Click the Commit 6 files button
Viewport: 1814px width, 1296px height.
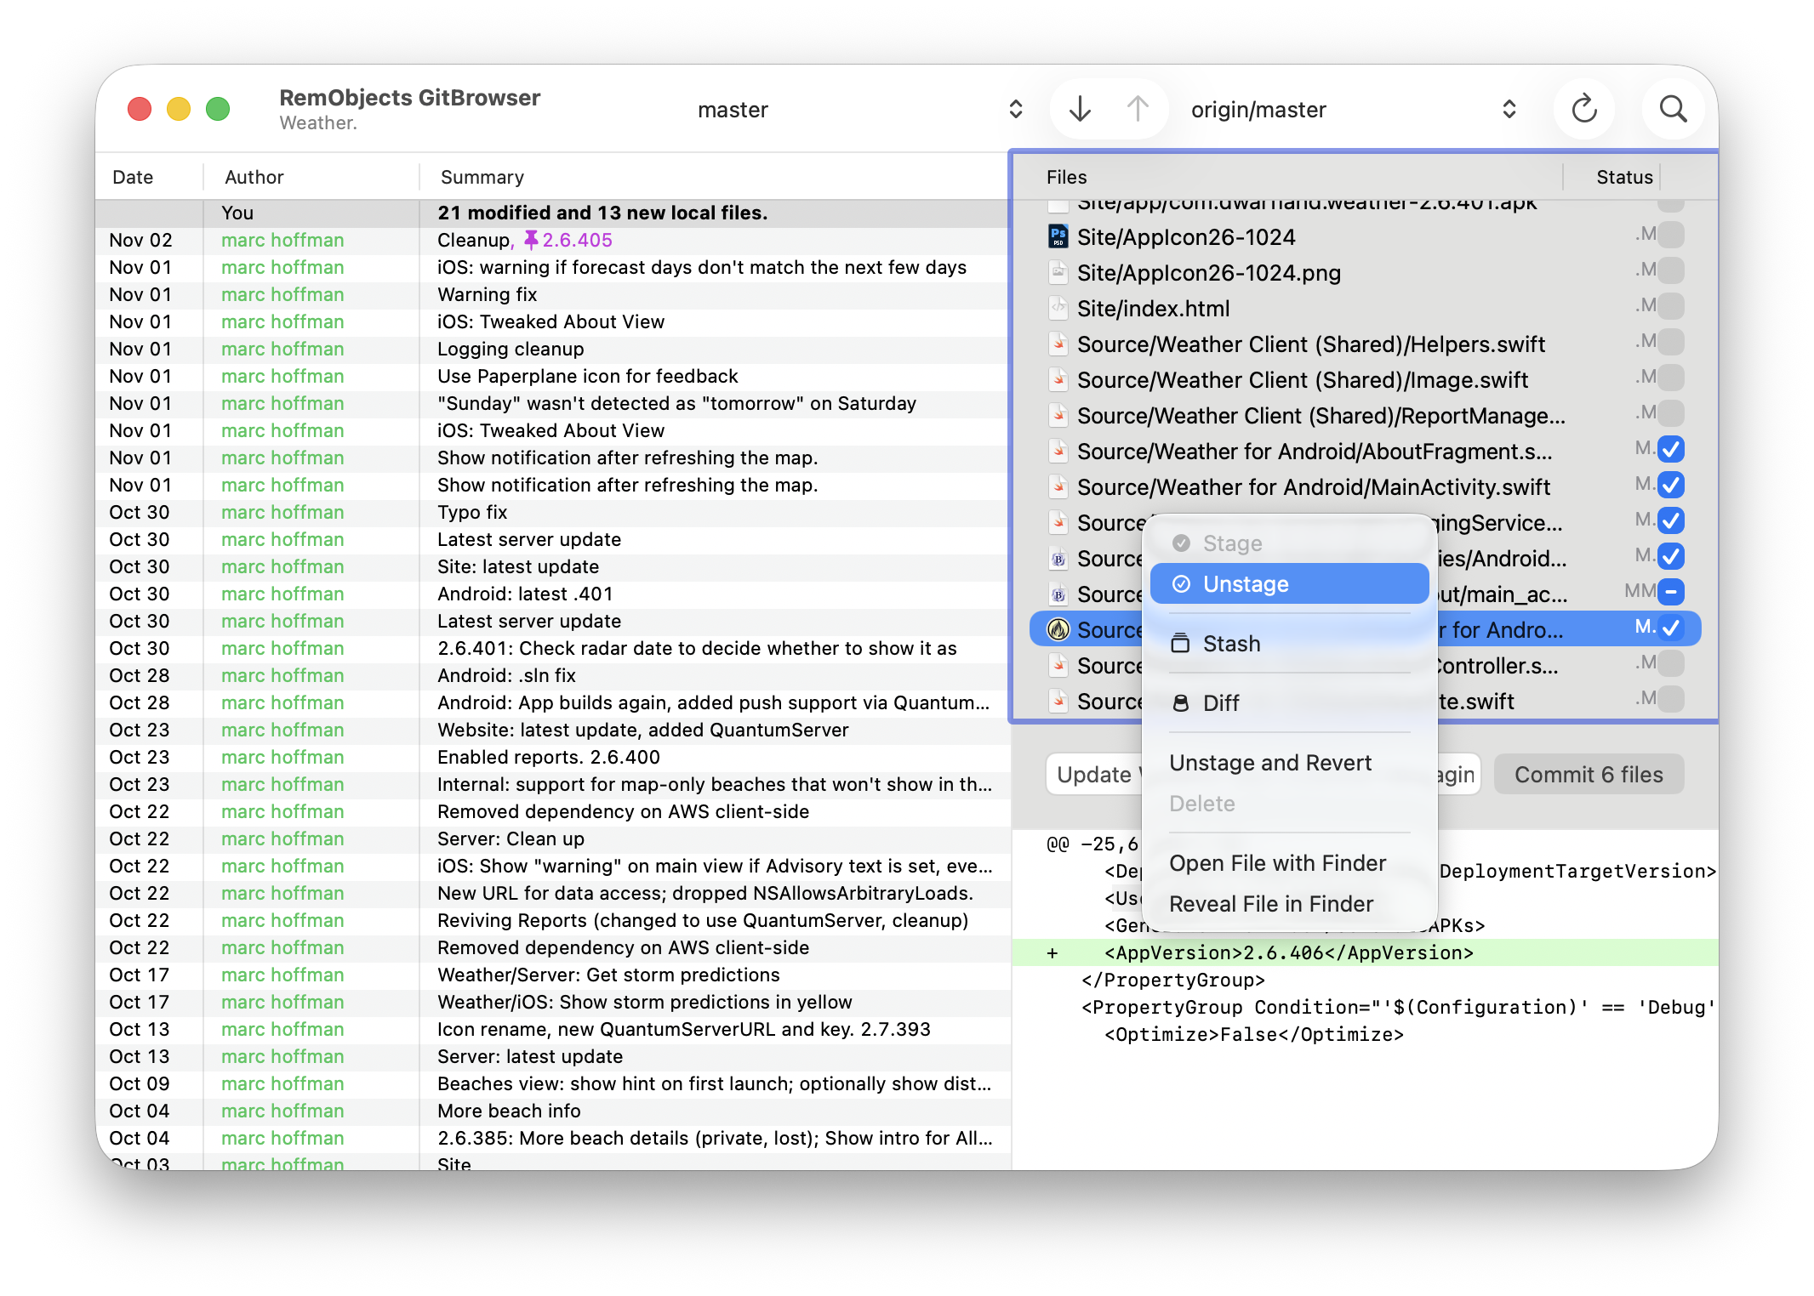[1588, 775]
